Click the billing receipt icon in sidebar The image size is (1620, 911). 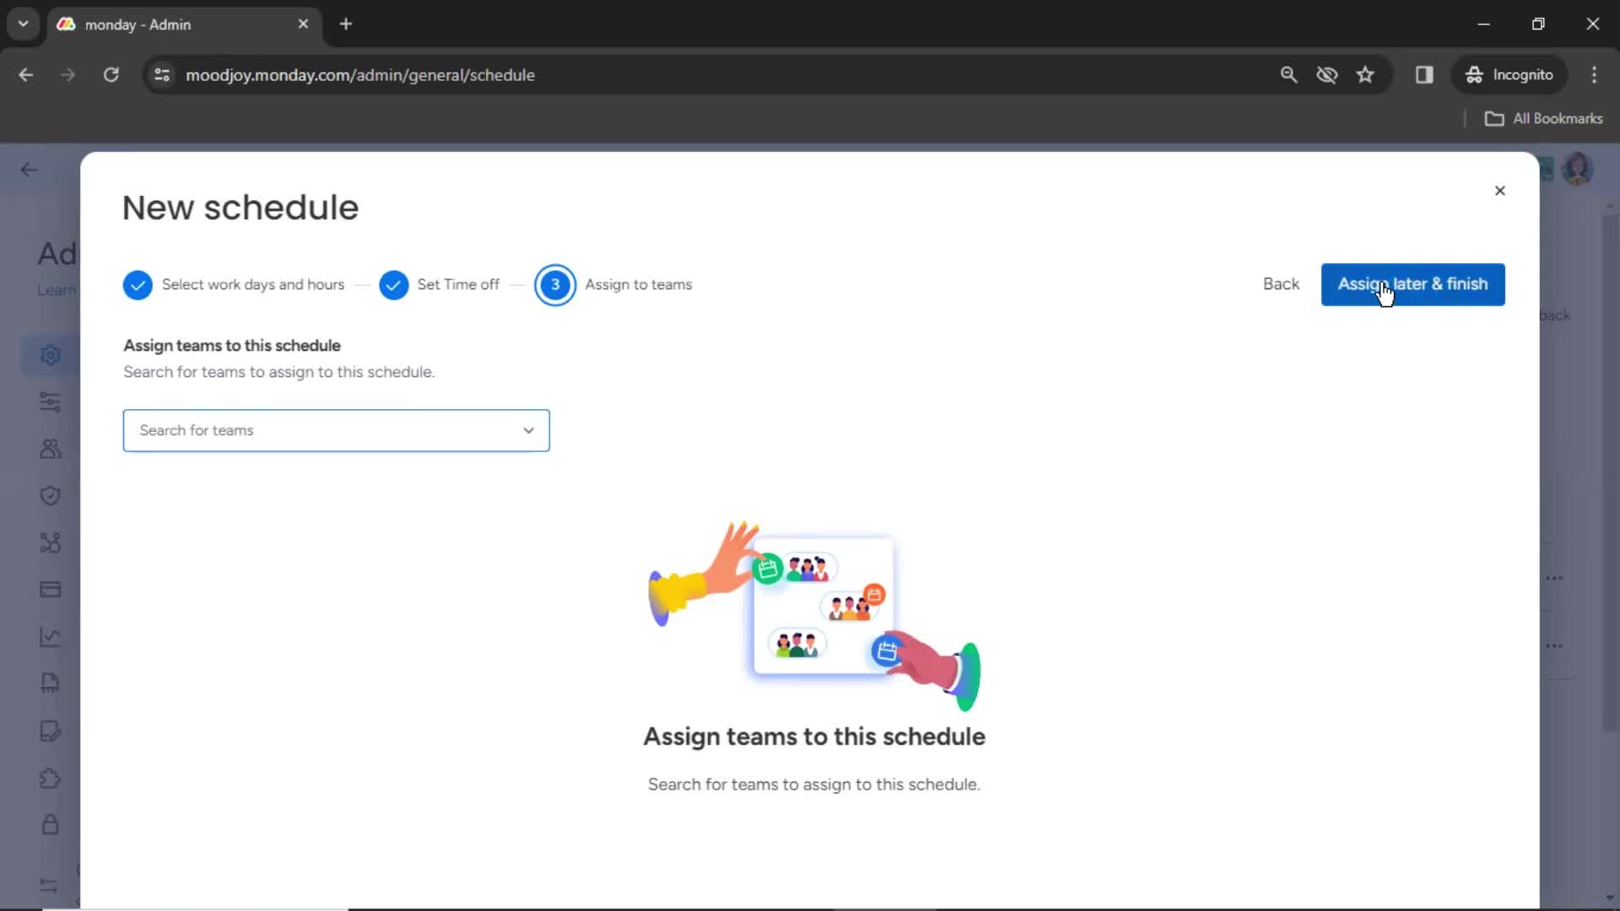[x=49, y=683]
